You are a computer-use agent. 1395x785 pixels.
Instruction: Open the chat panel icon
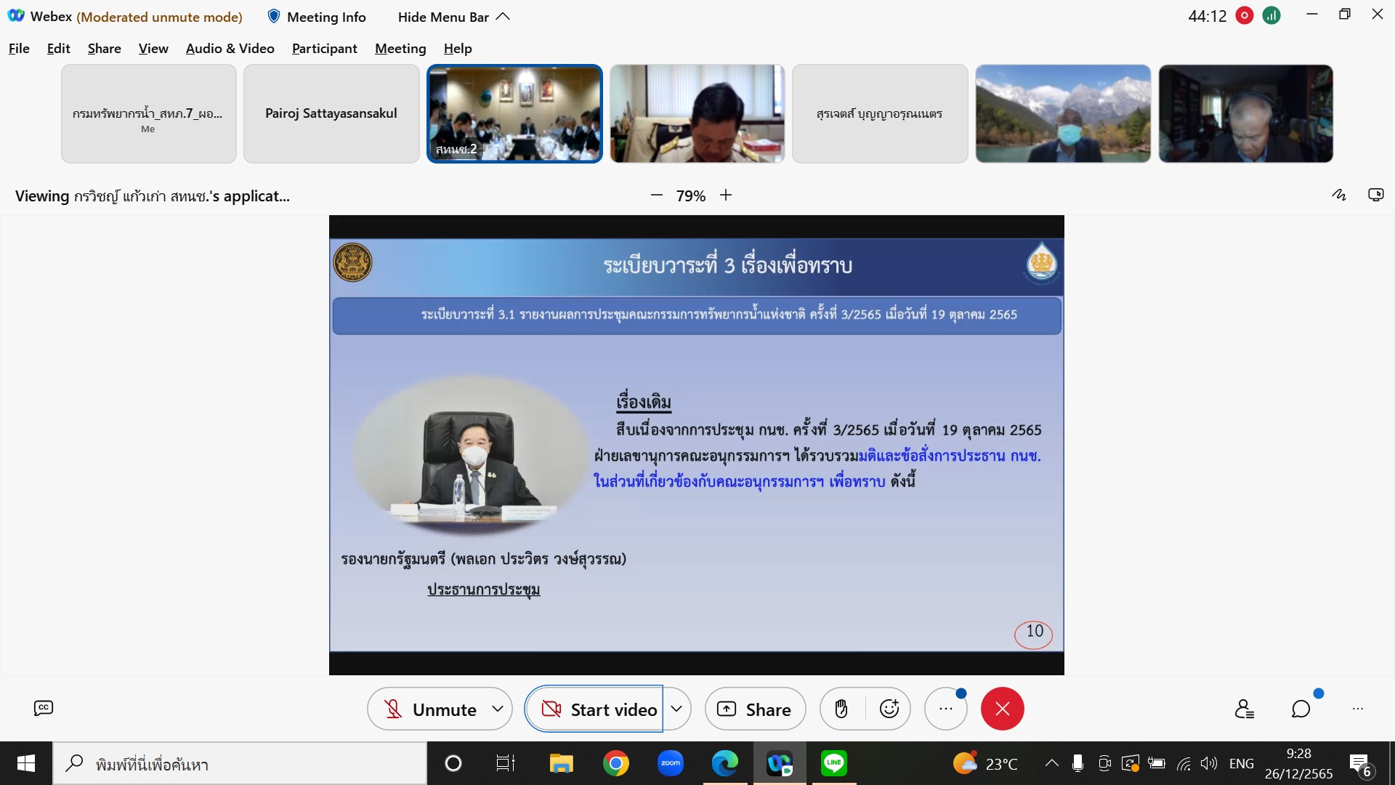coord(1301,709)
